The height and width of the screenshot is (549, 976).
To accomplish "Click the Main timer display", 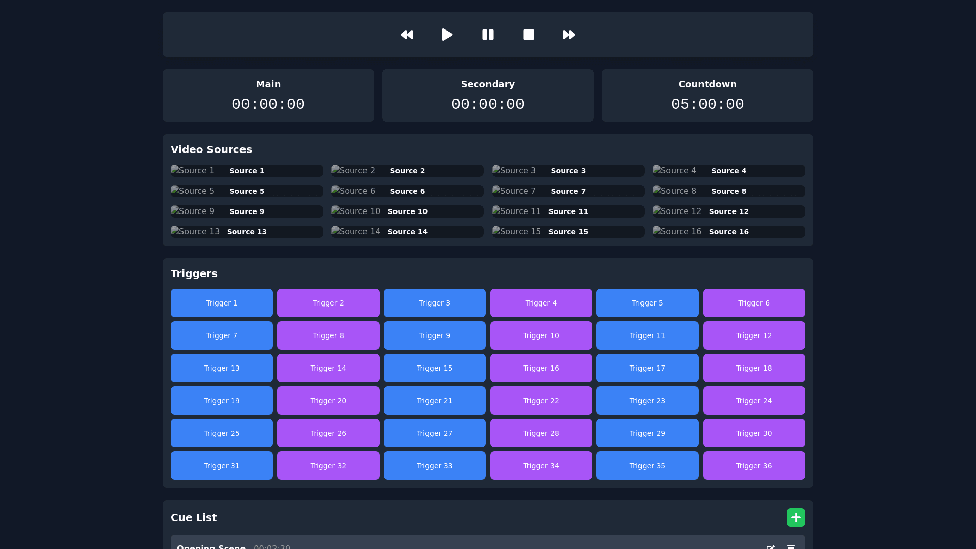I will tap(268, 104).
